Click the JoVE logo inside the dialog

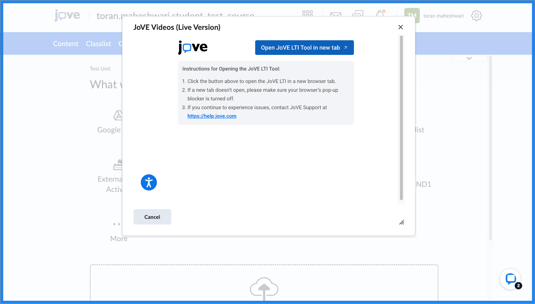pos(193,47)
